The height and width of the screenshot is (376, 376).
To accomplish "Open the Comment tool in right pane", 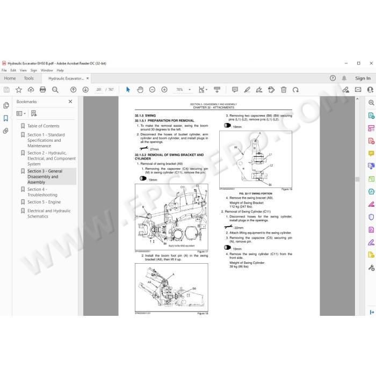I will point(371,154).
